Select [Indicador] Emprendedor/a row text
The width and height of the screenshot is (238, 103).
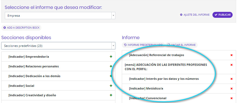[x=29, y=57]
